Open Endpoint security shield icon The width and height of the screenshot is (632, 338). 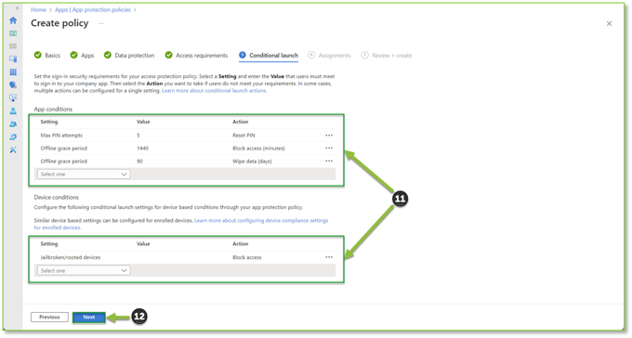click(x=13, y=85)
